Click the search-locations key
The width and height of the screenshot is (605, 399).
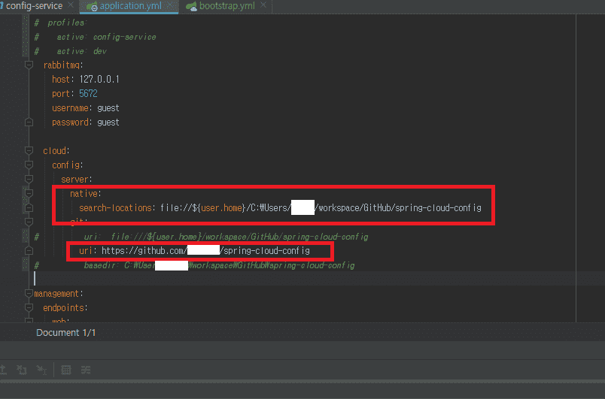(115, 208)
